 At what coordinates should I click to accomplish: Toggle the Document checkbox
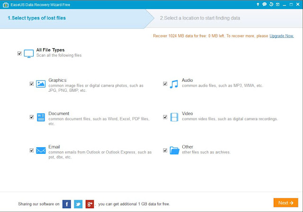[32, 117]
